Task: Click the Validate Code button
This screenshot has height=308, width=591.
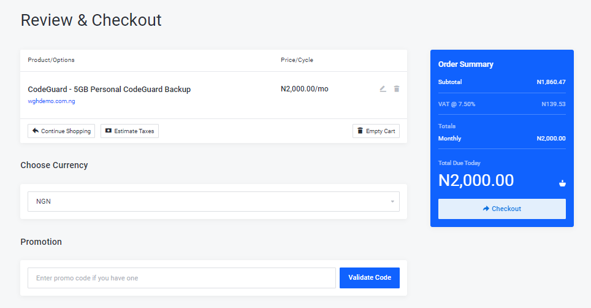Action: point(369,278)
